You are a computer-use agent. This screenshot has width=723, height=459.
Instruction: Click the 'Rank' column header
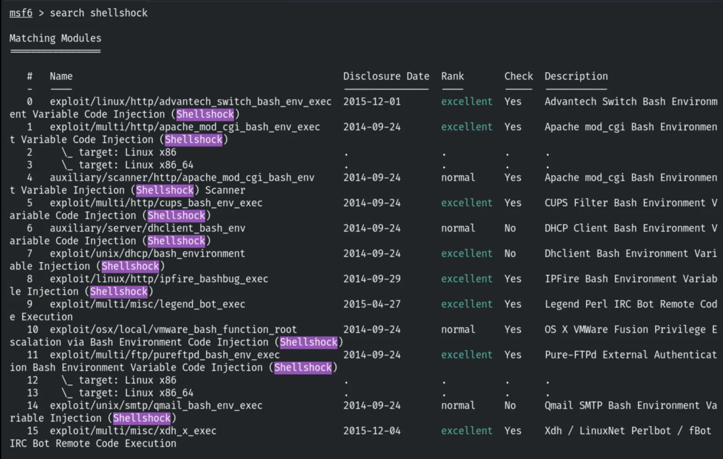point(452,76)
